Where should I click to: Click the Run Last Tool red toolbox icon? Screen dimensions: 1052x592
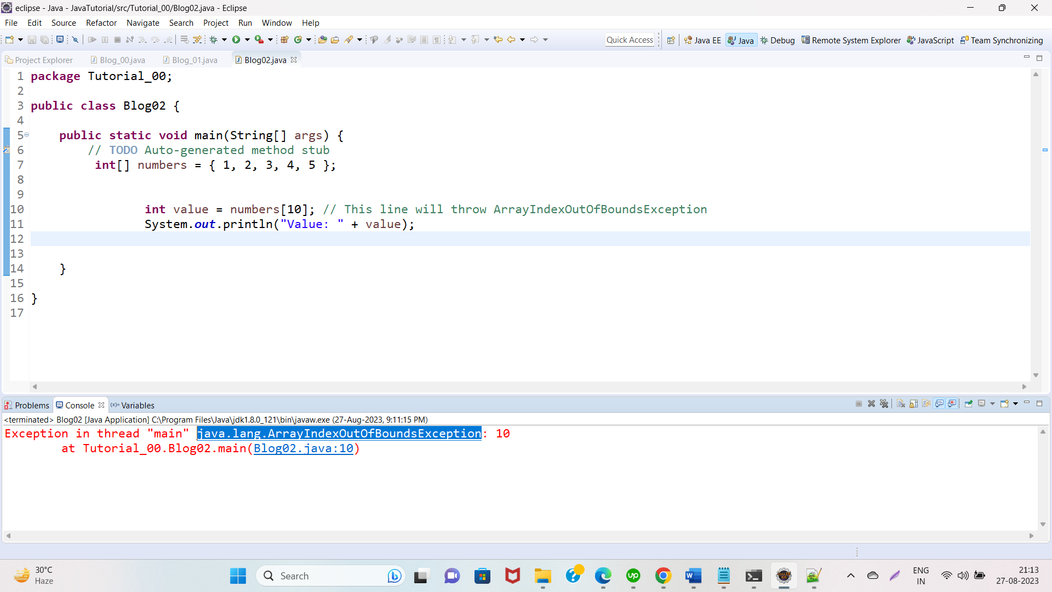(259, 39)
